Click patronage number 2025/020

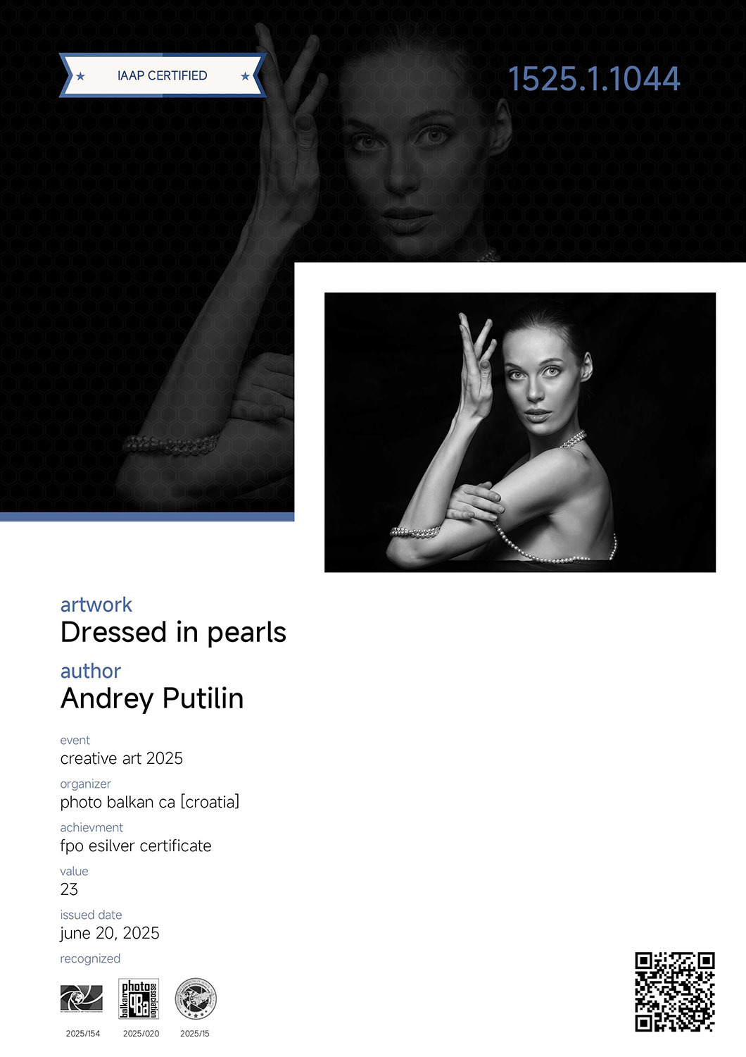click(141, 1034)
